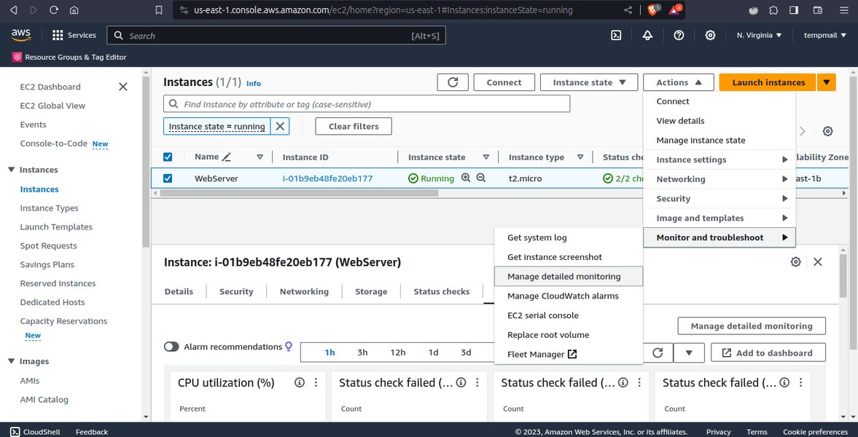Open the tempmail account menu
Image resolution: width=858 pixels, height=437 pixels.
point(824,36)
